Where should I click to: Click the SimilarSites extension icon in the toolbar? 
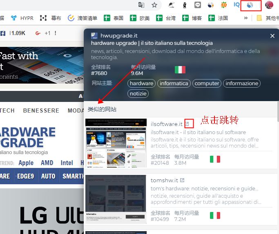(250, 5)
